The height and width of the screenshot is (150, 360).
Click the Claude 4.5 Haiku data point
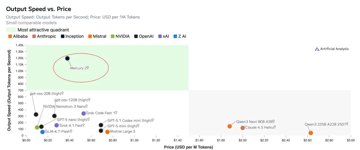[242, 128]
